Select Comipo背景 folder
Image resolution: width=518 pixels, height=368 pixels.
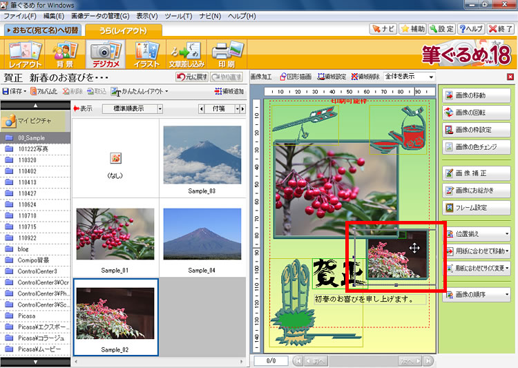coord(35,260)
